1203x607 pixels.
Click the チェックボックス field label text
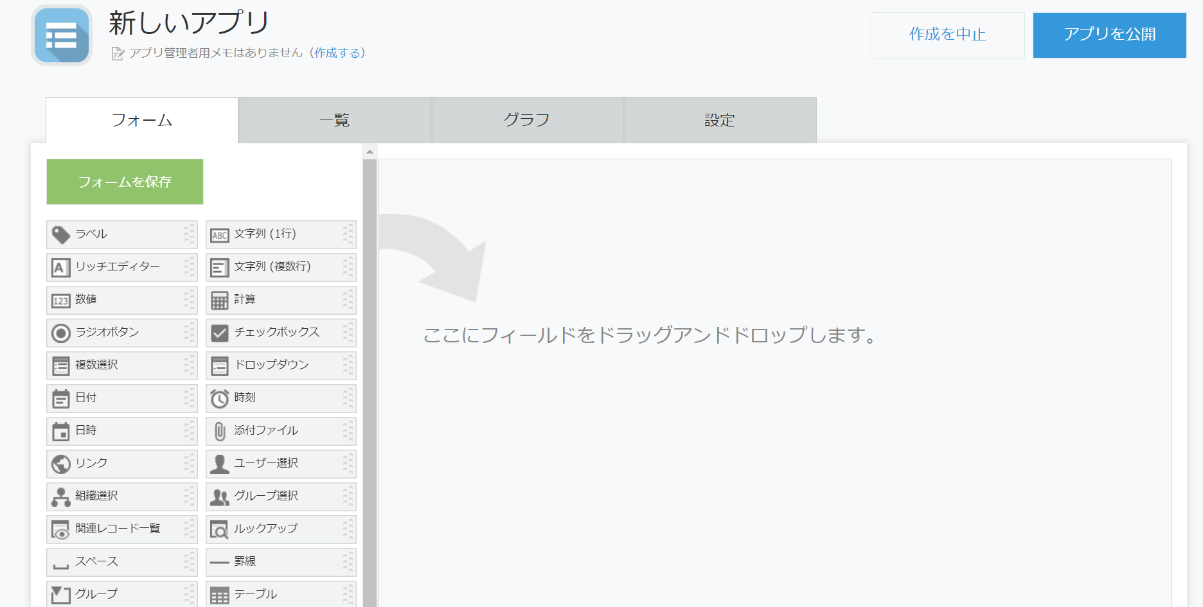[276, 332]
